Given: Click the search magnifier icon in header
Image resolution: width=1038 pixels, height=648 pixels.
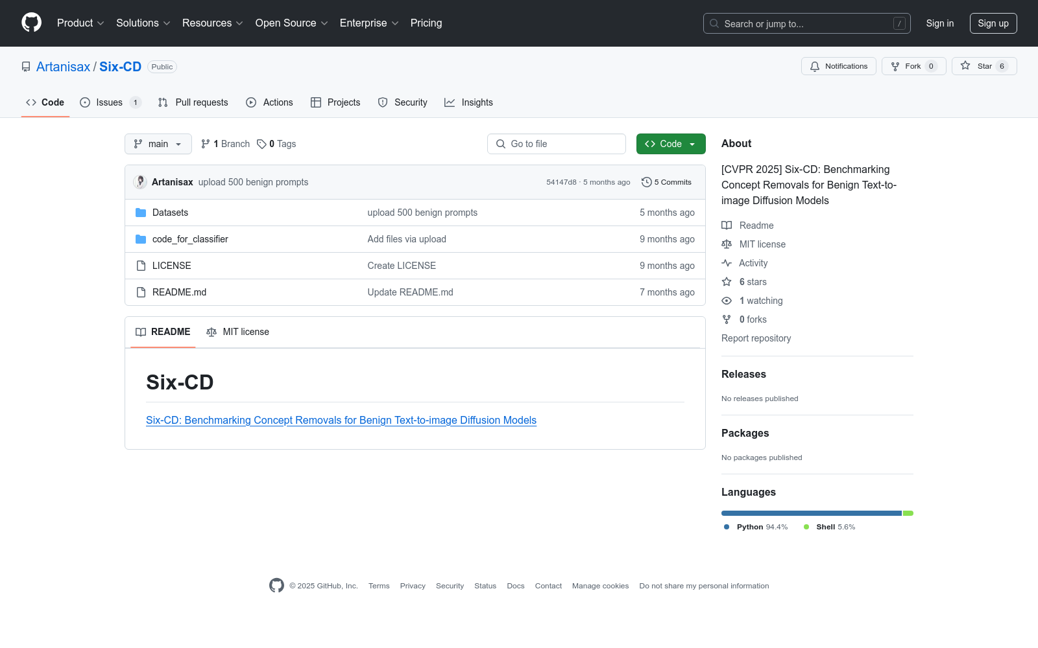Looking at the screenshot, I should [714, 23].
